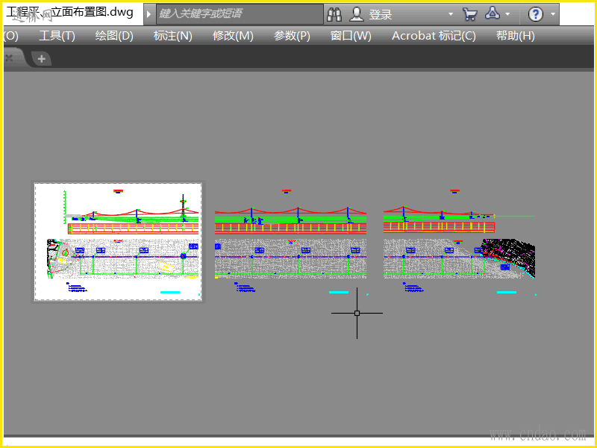Open the 工具(T) menu

(57, 36)
